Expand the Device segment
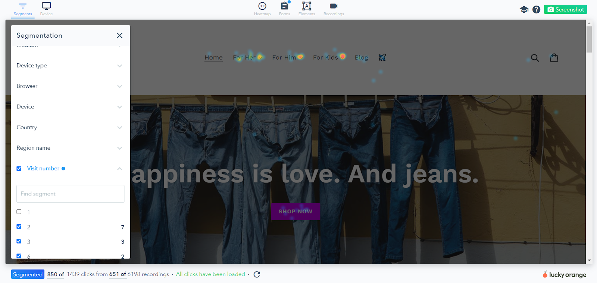Viewport: 597px width, 283px height. point(69,106)
